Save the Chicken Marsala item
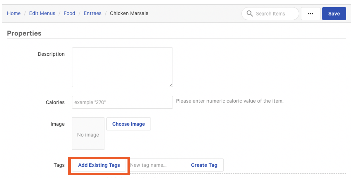Viewport: 357px width, 179px height. [334, 14]
